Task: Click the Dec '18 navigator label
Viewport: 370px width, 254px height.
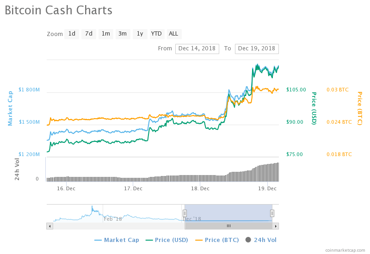Action: (x=192, y=219)
